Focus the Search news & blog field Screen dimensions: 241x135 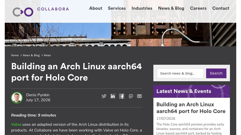pyautogui.click(x=180, y=73)
